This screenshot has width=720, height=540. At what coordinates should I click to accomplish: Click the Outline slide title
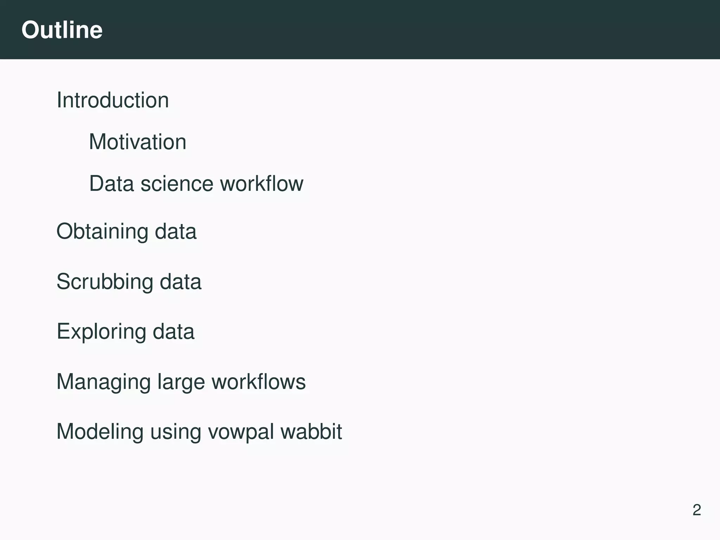62,30
